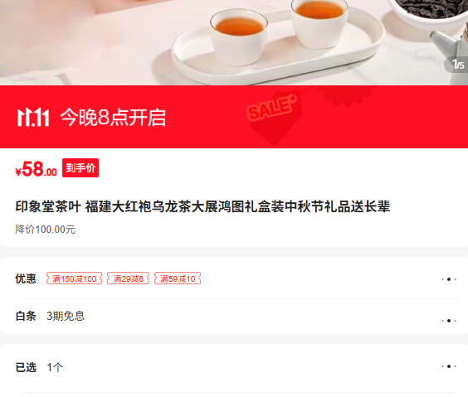
Task: Open the image counter 1/5 badge
Action: click(457, 65)
